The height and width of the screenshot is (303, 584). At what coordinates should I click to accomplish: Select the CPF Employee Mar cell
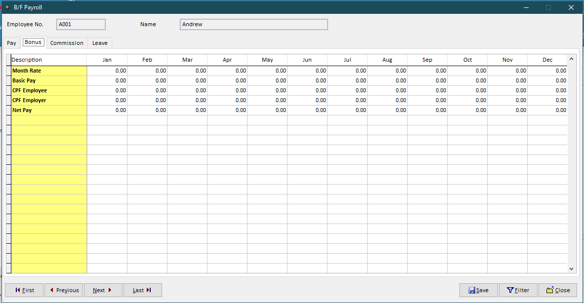point(187,90)
